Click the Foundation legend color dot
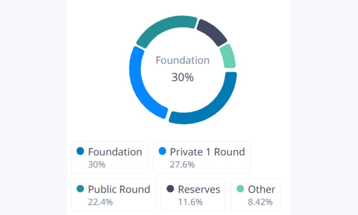The image size is (358, 215). [80, 152]
